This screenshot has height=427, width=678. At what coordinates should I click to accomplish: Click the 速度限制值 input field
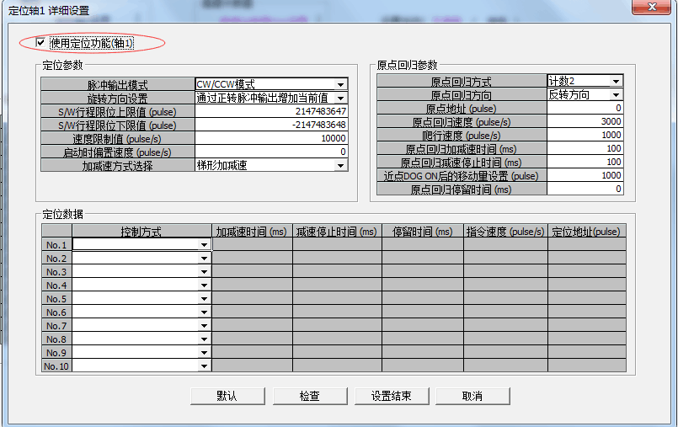(271, 138)
